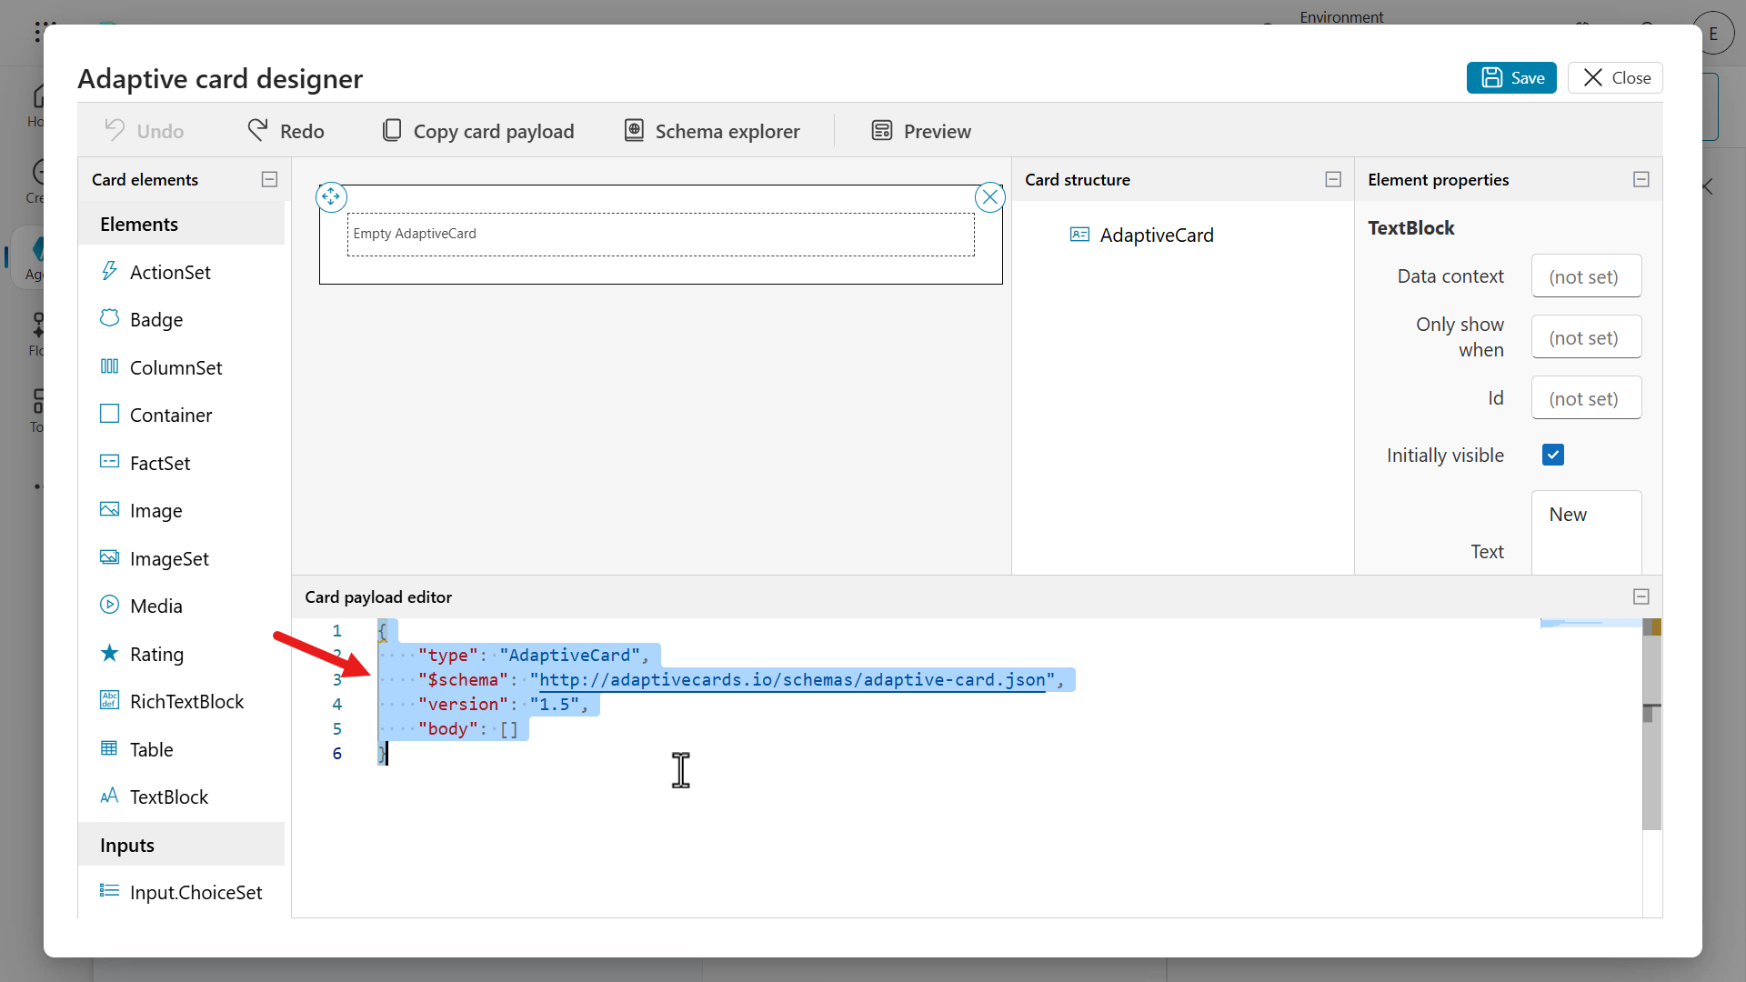
Task: Collapse the Card elements panel
Action: tap(268, 179)
